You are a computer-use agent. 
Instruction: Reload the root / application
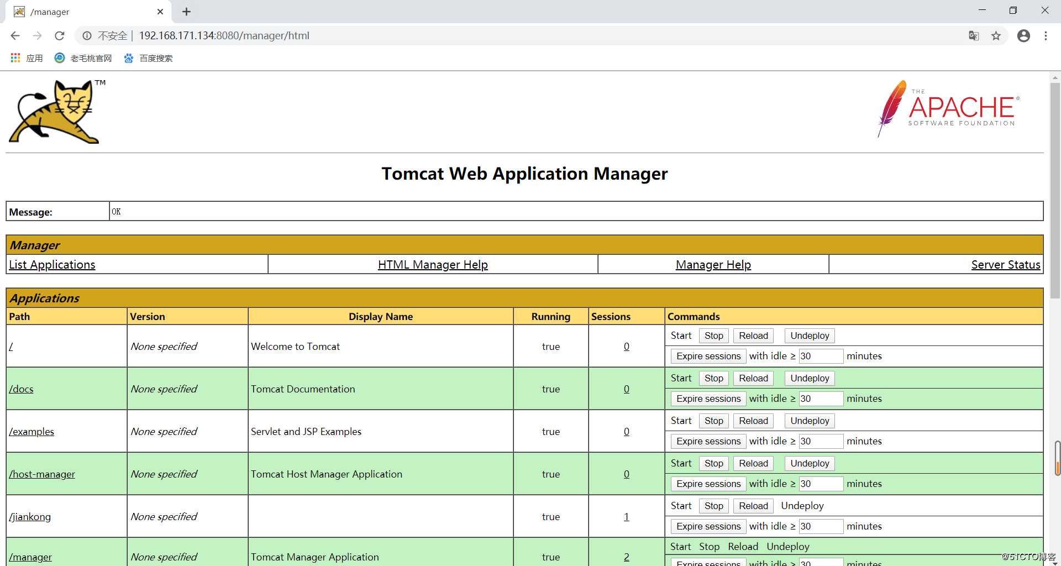[753, 336]
